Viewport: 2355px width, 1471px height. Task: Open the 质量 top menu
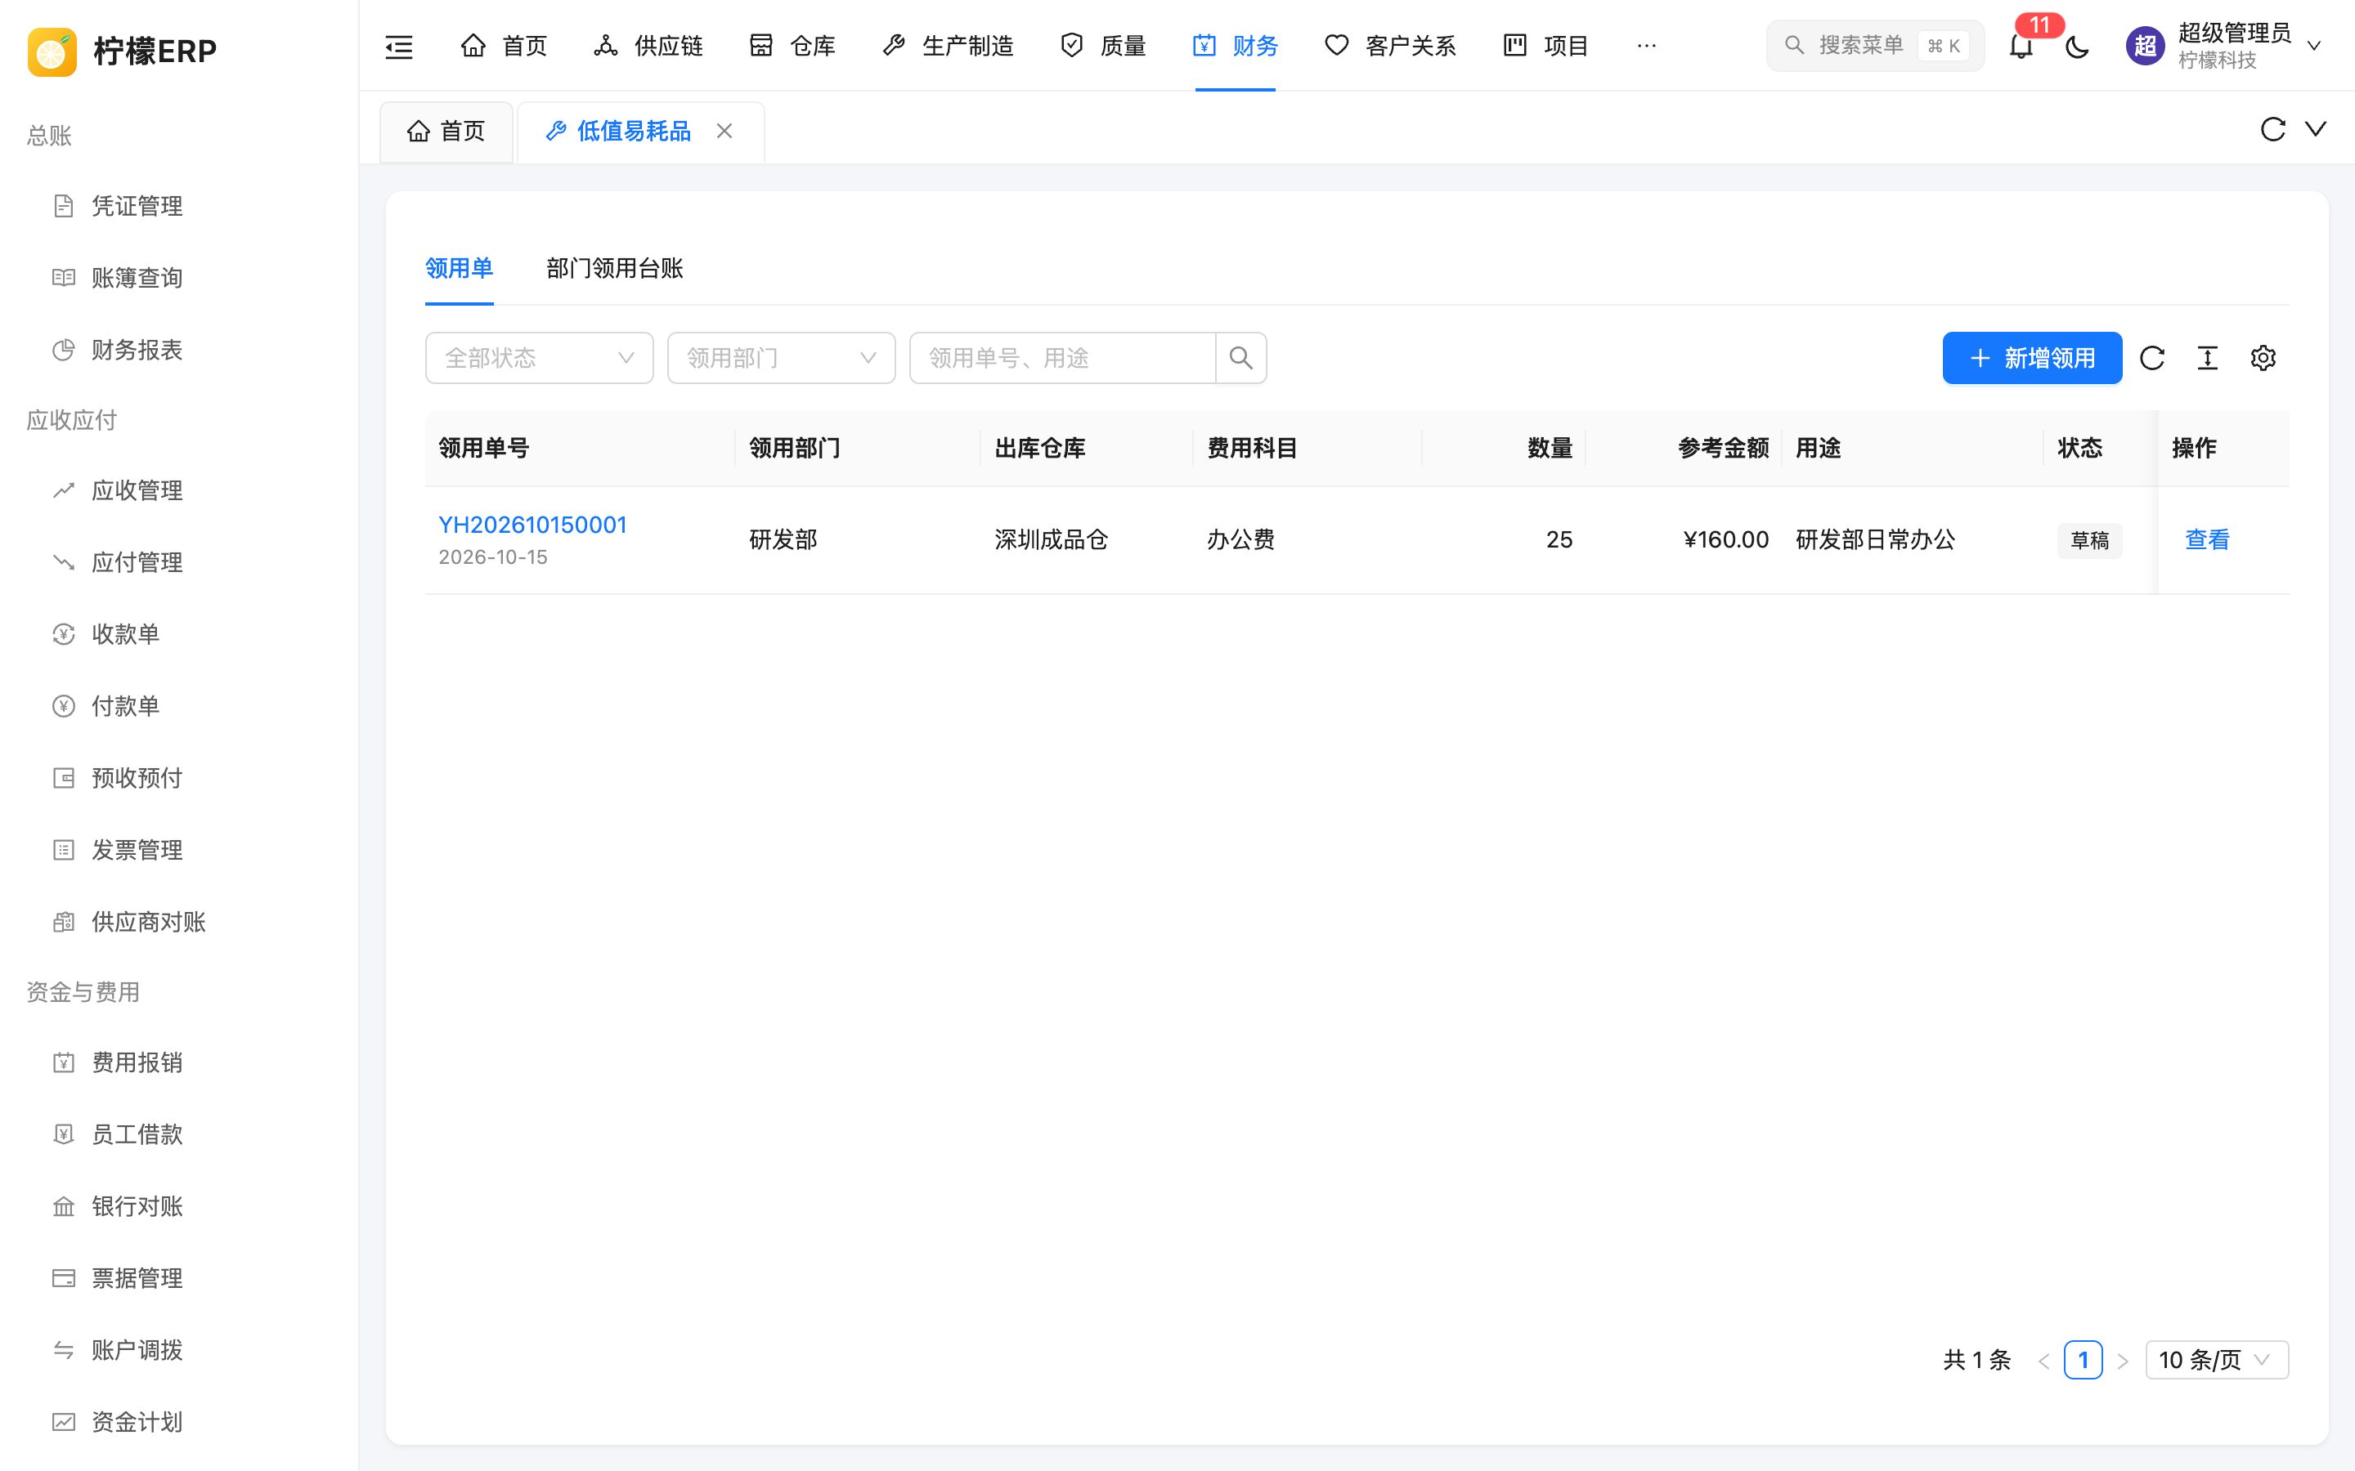point(1102,46)
